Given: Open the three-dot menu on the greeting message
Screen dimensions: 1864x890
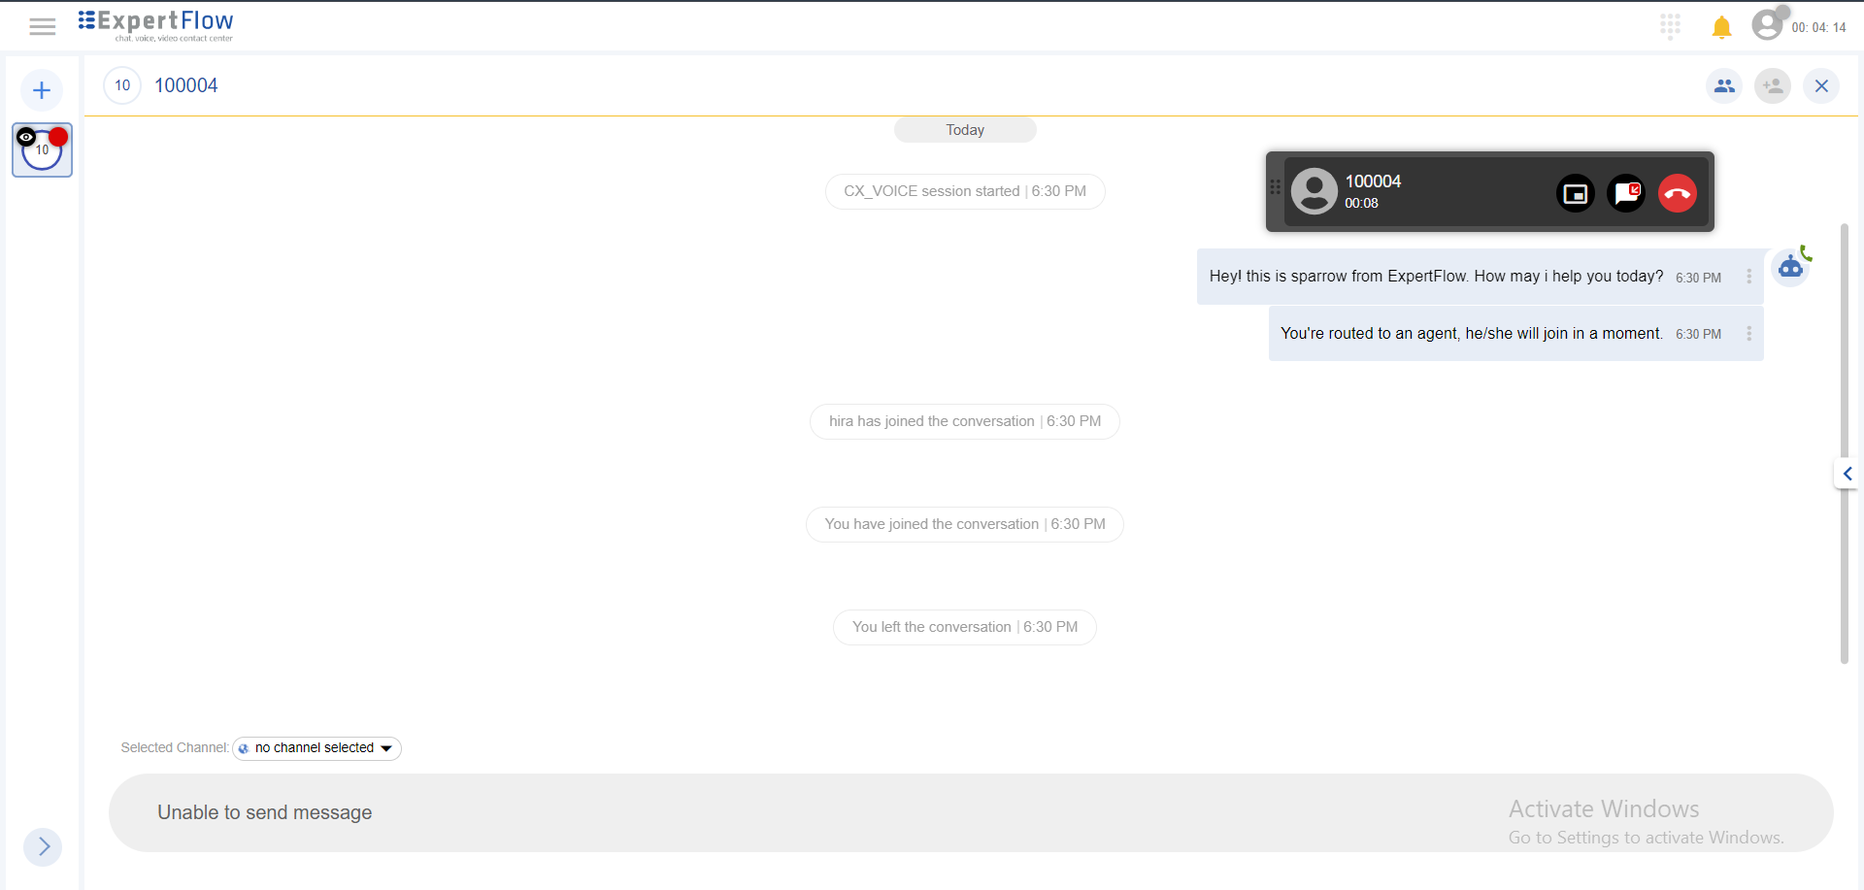Looking at the screenshot, I should 1749,277.
